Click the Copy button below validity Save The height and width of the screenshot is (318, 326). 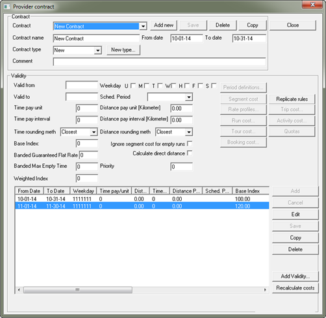click(295, 238)
